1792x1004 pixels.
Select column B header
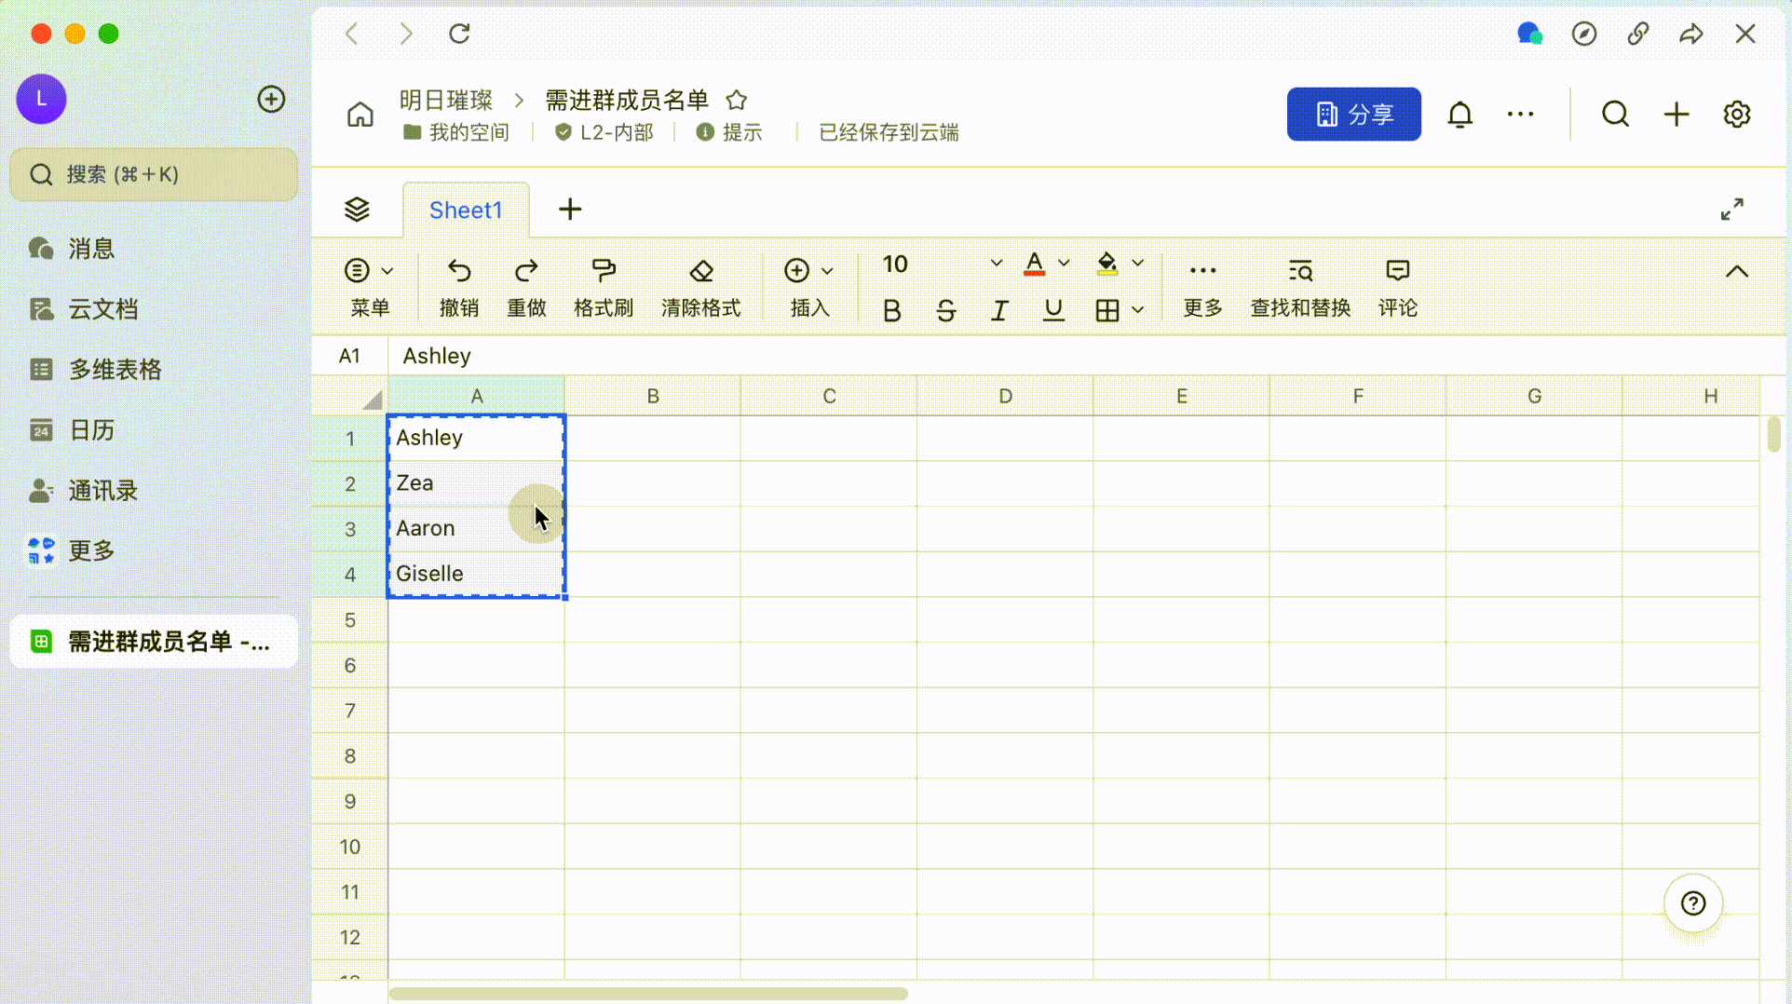tap(653, 396)
